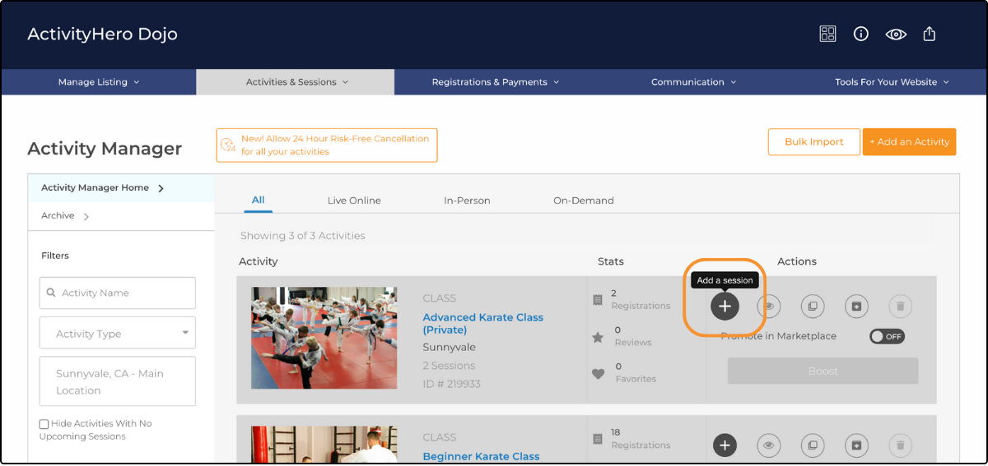Open the Activity Manager Home item

coord(121,188)
